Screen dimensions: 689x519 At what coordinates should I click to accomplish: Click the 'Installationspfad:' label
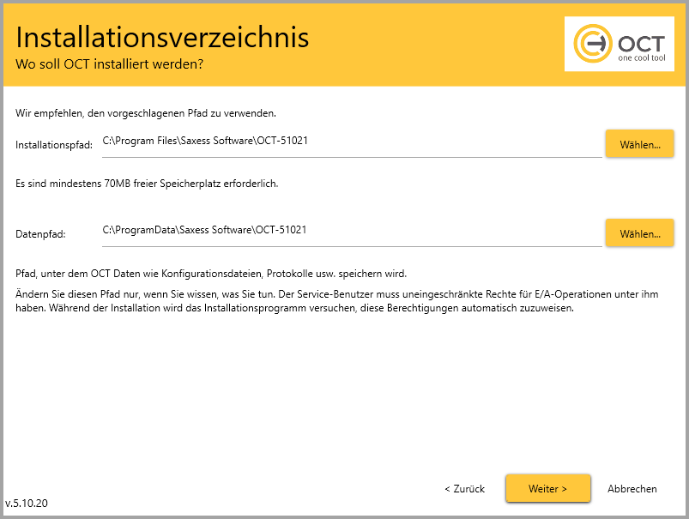click(x=53, y=146)
